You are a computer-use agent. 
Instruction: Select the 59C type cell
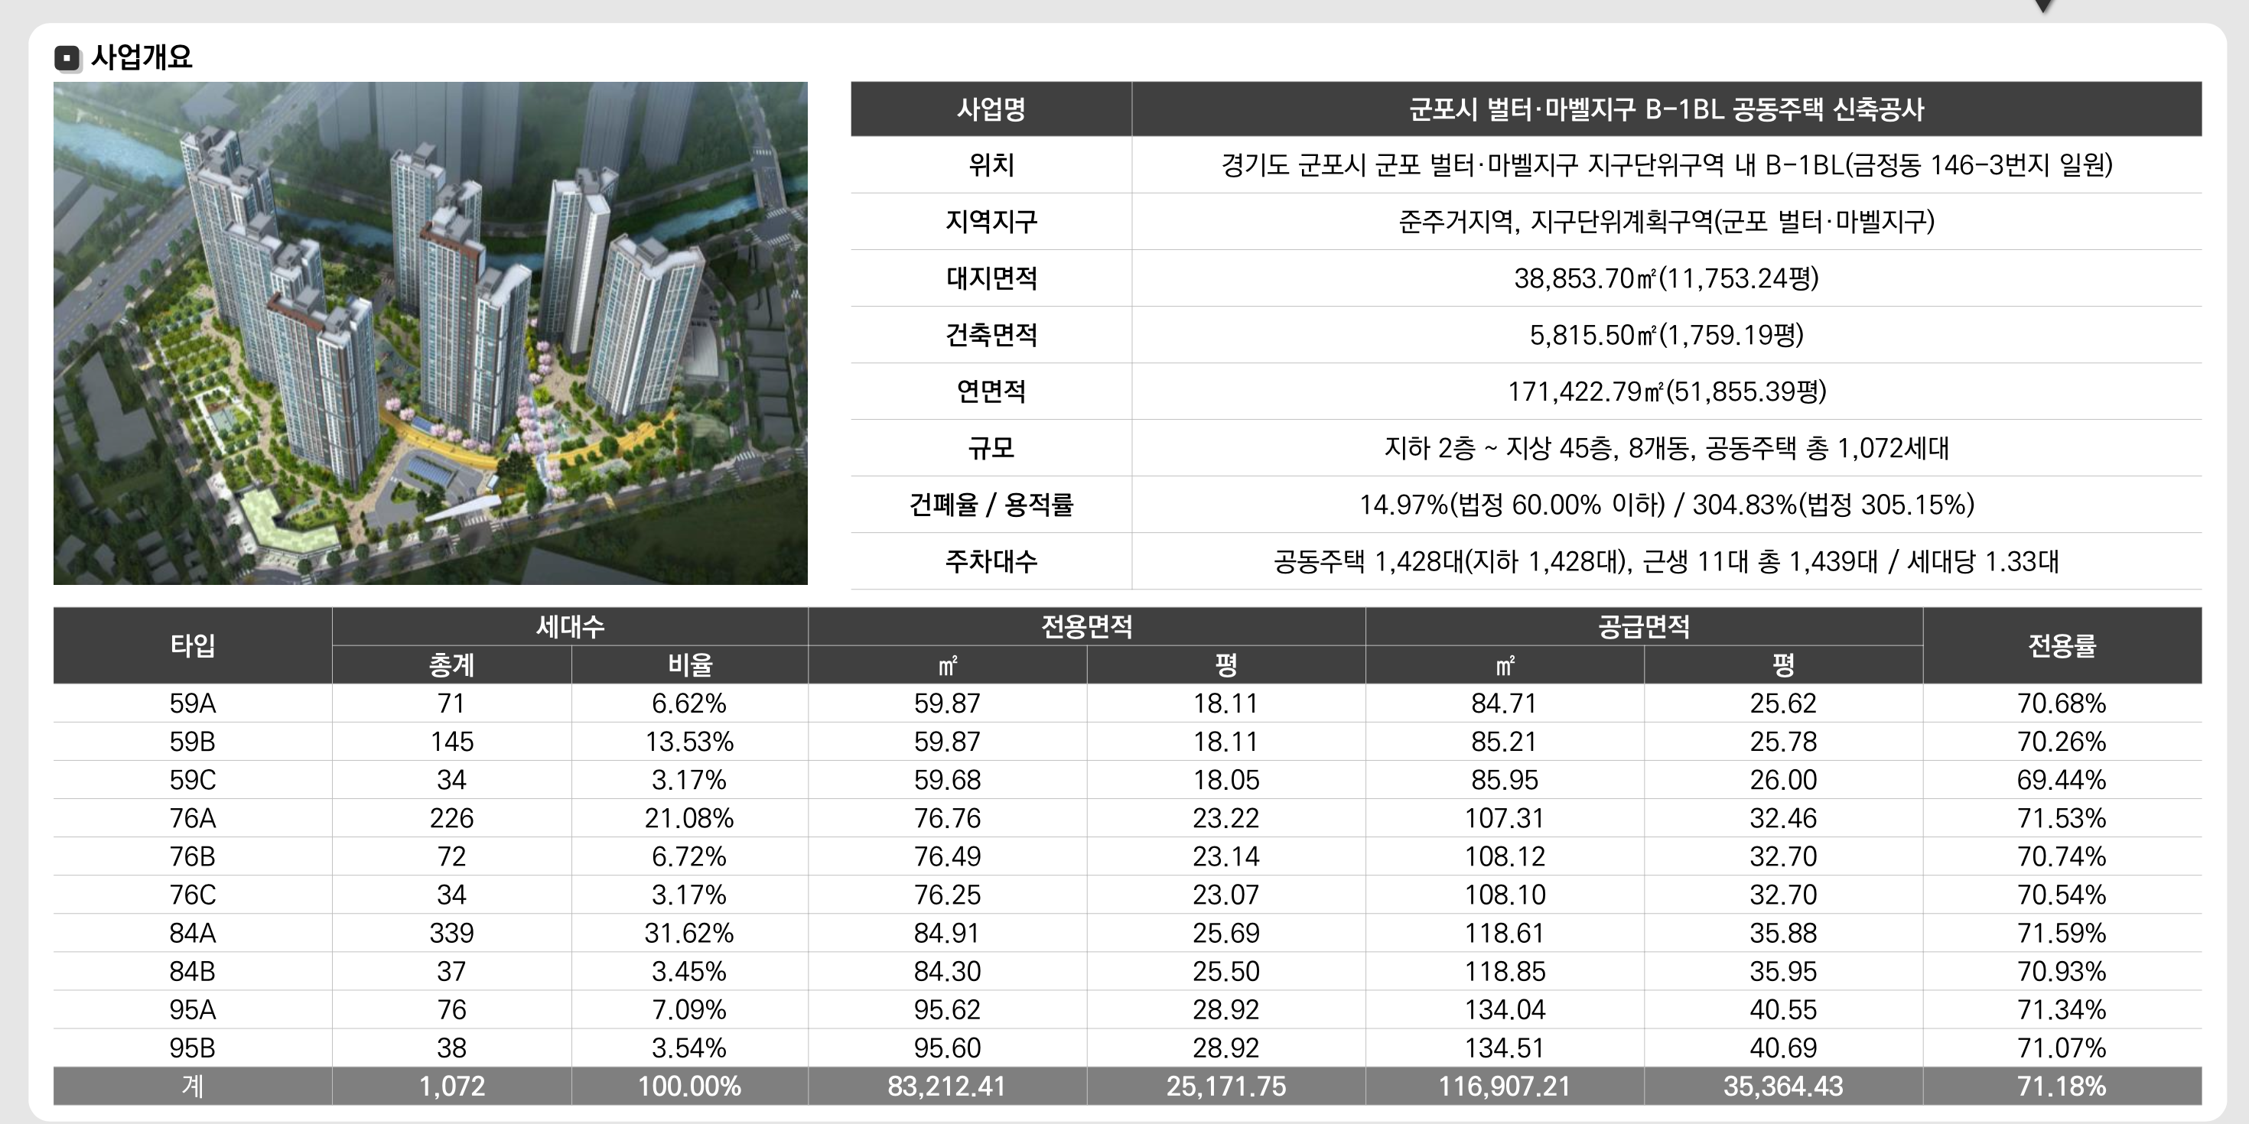tap(192, 779)
